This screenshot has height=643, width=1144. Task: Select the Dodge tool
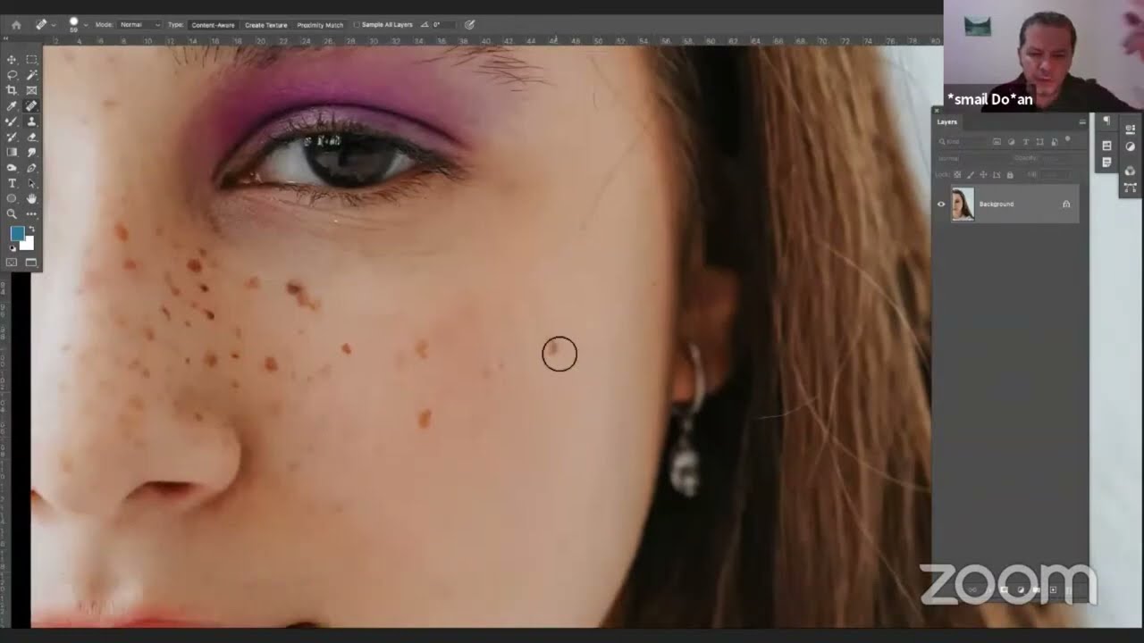click(x=12, y=167)
